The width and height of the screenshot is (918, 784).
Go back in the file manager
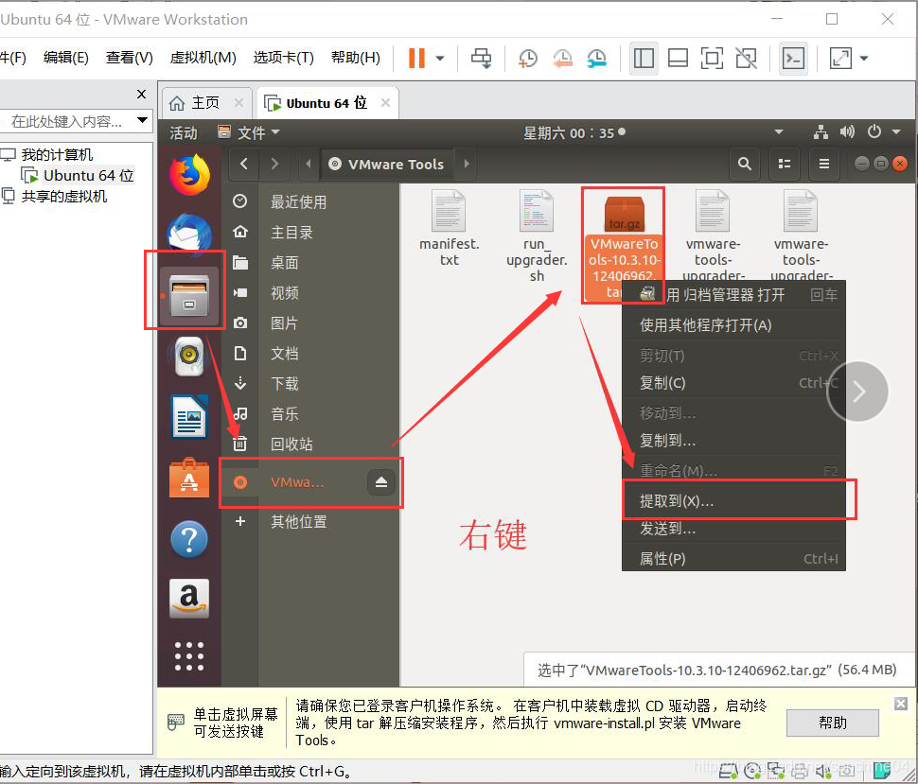pyautogui.click(x=244, y=164)
